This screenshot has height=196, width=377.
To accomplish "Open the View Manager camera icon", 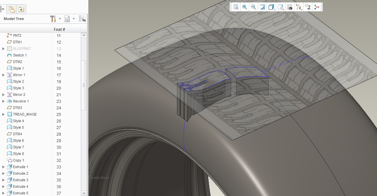I will (x=290, y=7).
